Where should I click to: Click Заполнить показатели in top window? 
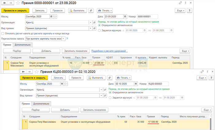click(76, 51)
